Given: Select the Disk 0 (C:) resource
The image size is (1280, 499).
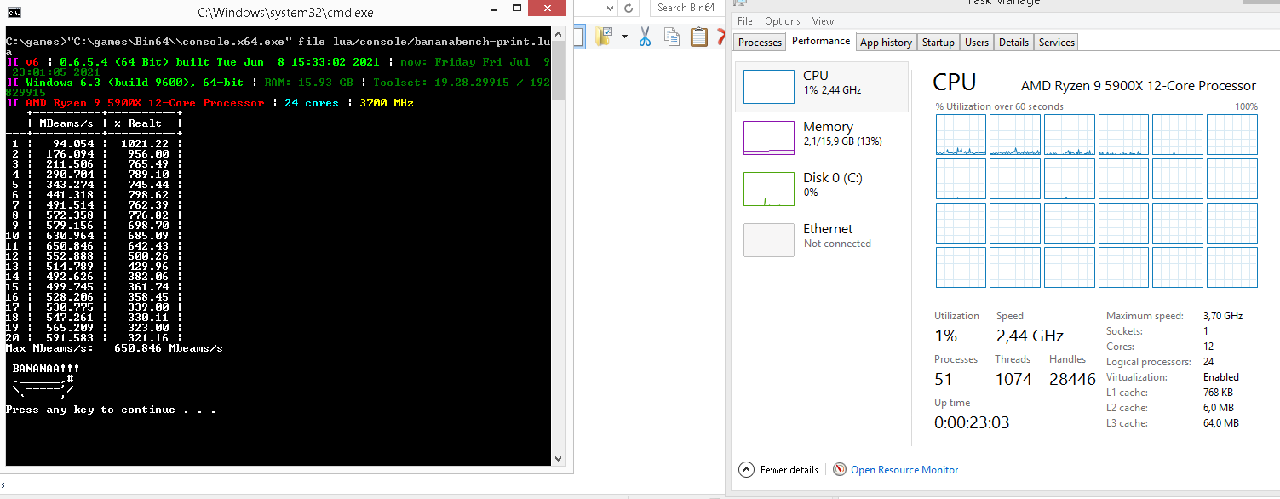Looking at the screenshot, I should coord(822,188).
